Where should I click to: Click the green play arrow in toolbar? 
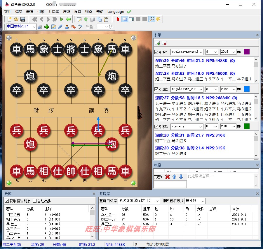62,19
